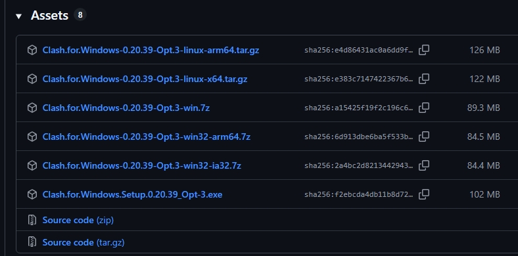Download Clash.for.Windows-0.20.39-Opt.3-win32-ia32.7z
Screen dimensions: 518x256
pyautogui.click(x=142, y=165)
